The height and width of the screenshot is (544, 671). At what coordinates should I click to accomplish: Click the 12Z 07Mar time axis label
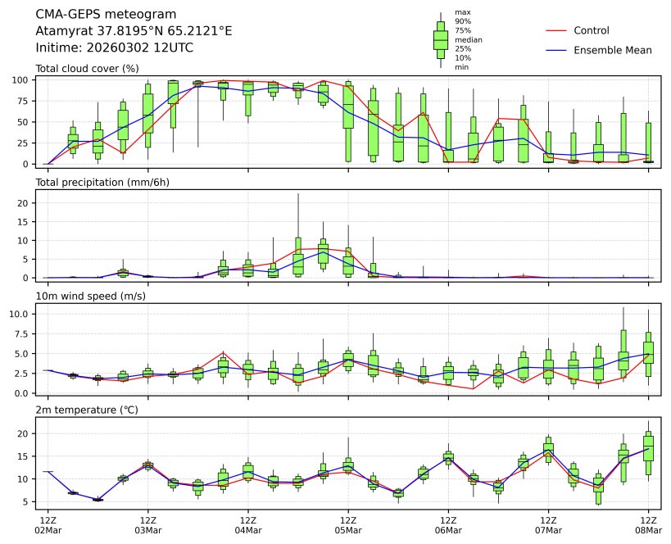click(x=548, y=525)
